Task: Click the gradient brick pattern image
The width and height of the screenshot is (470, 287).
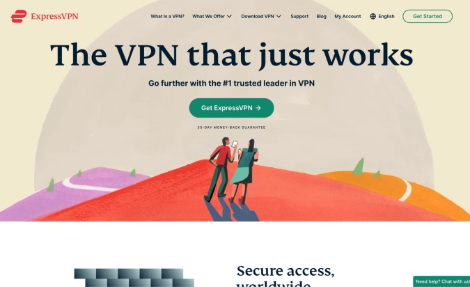Action: click(x=134, y=278)
